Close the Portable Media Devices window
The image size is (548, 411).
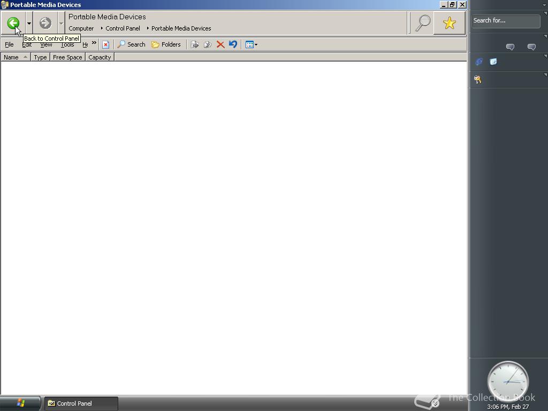pos(462,4)
